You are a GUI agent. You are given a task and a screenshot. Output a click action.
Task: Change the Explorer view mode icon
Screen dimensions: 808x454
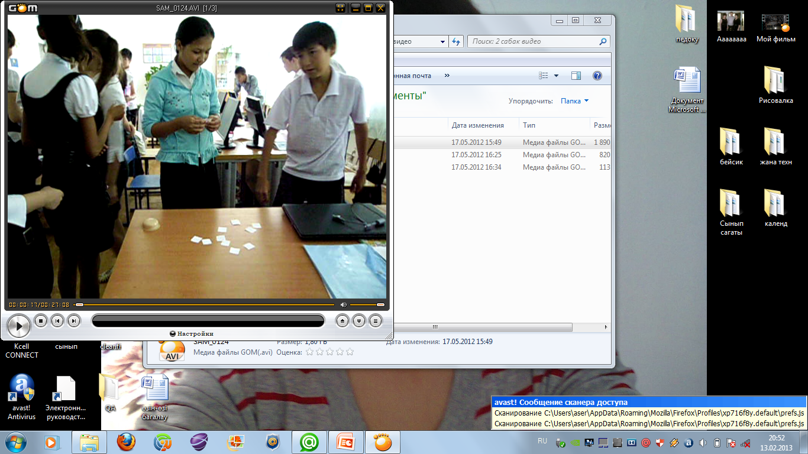544,76
